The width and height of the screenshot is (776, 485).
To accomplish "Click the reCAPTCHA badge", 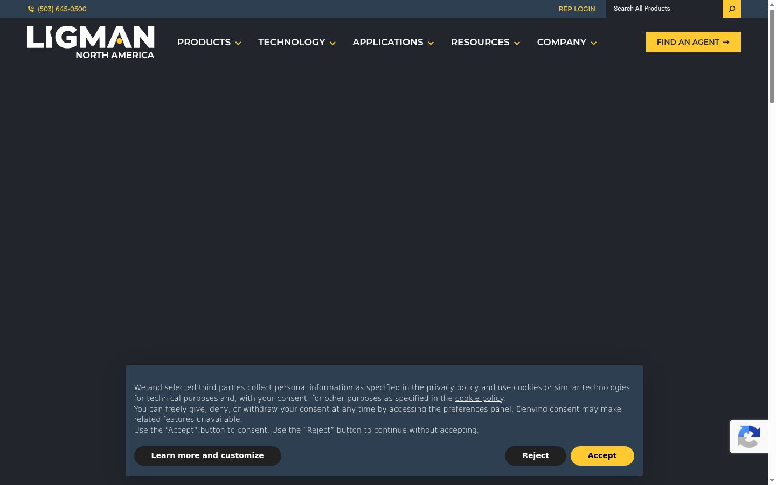I will pyautogui.click(x=749, y=436).
